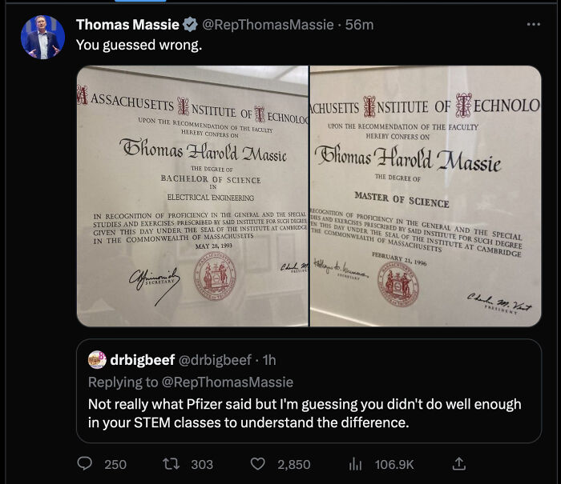Click Replying to @RepThomasMassie mention

pyautogui.click(x=228, y=382)
